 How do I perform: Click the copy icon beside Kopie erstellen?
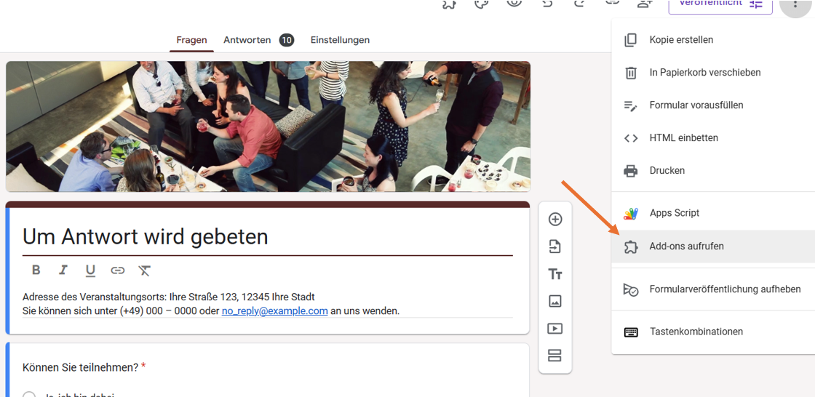coord(630,40)
